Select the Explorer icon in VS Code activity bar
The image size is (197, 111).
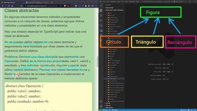101,10
